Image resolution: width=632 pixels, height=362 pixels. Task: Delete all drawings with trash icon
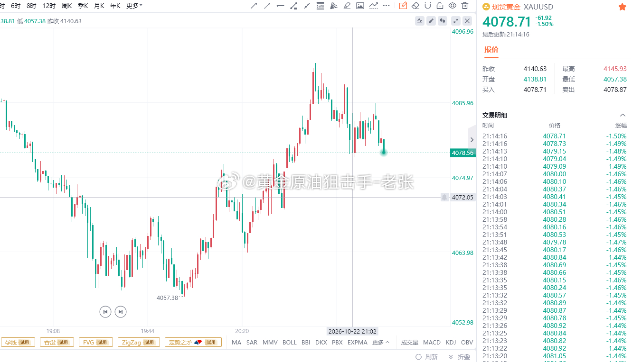click(x=465, y=6)
